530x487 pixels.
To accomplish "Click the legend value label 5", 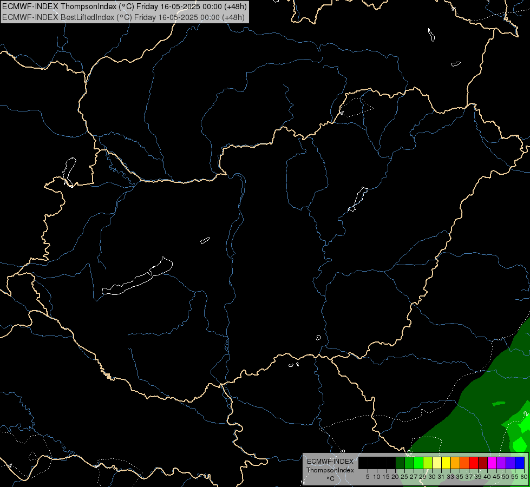I will [368, 477].
